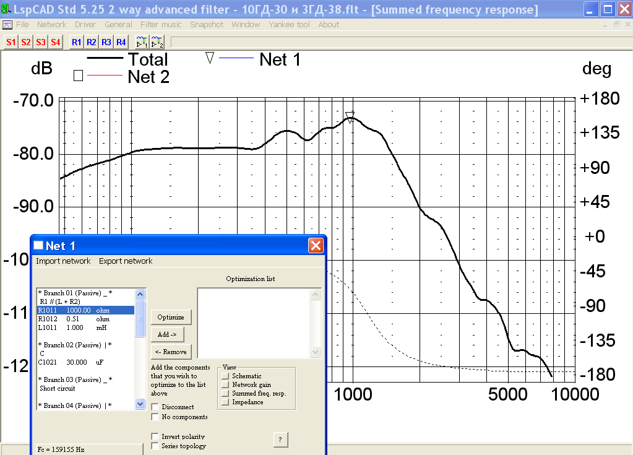Click the help question mark button

pyautogui.click(x=280, y=440)
